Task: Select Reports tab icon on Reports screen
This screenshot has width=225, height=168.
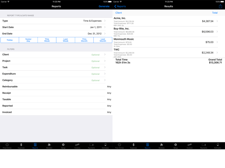Action: pyautogui.click(x=35, y=146)
